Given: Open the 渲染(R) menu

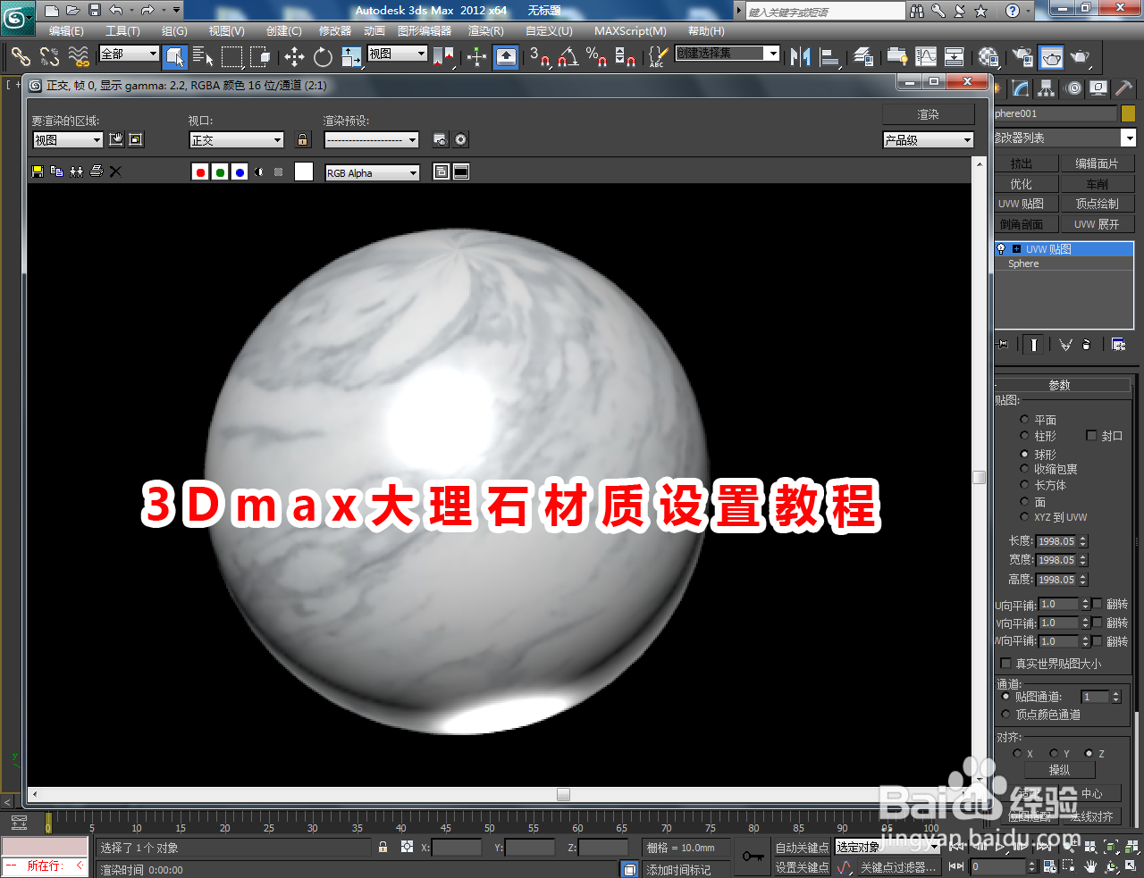Looking at the screenshot, I should [x=485, y=30].
